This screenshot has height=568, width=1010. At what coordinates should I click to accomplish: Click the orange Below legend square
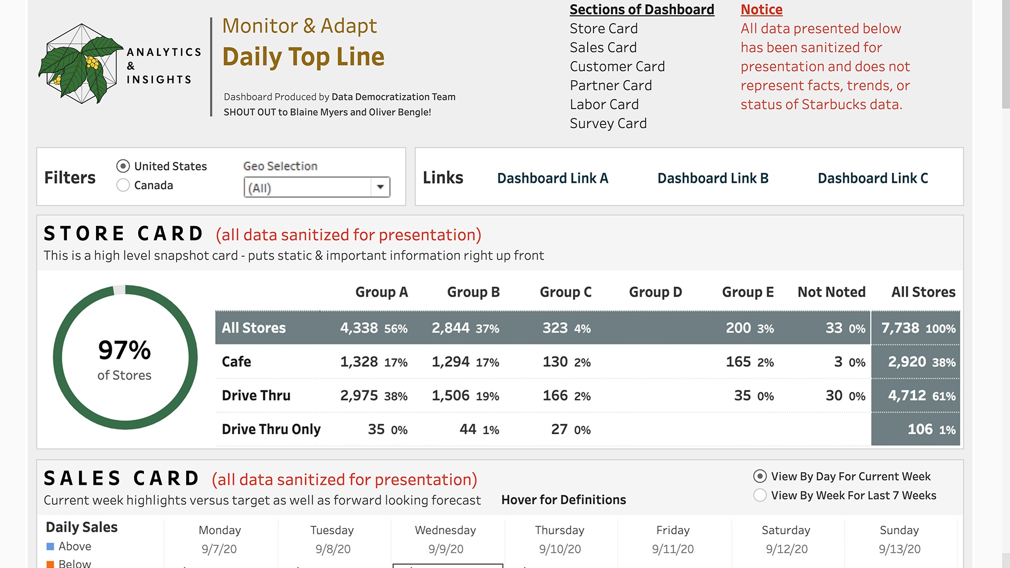click(x=51, y=564)
